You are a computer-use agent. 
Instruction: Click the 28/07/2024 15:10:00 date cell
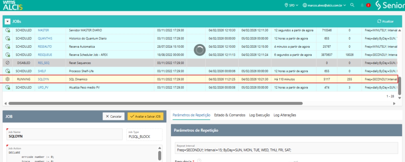[x=170, y=47]
